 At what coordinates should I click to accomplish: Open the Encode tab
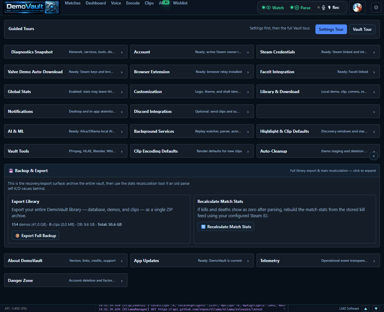pyautogui.click(x=133, y=3)
